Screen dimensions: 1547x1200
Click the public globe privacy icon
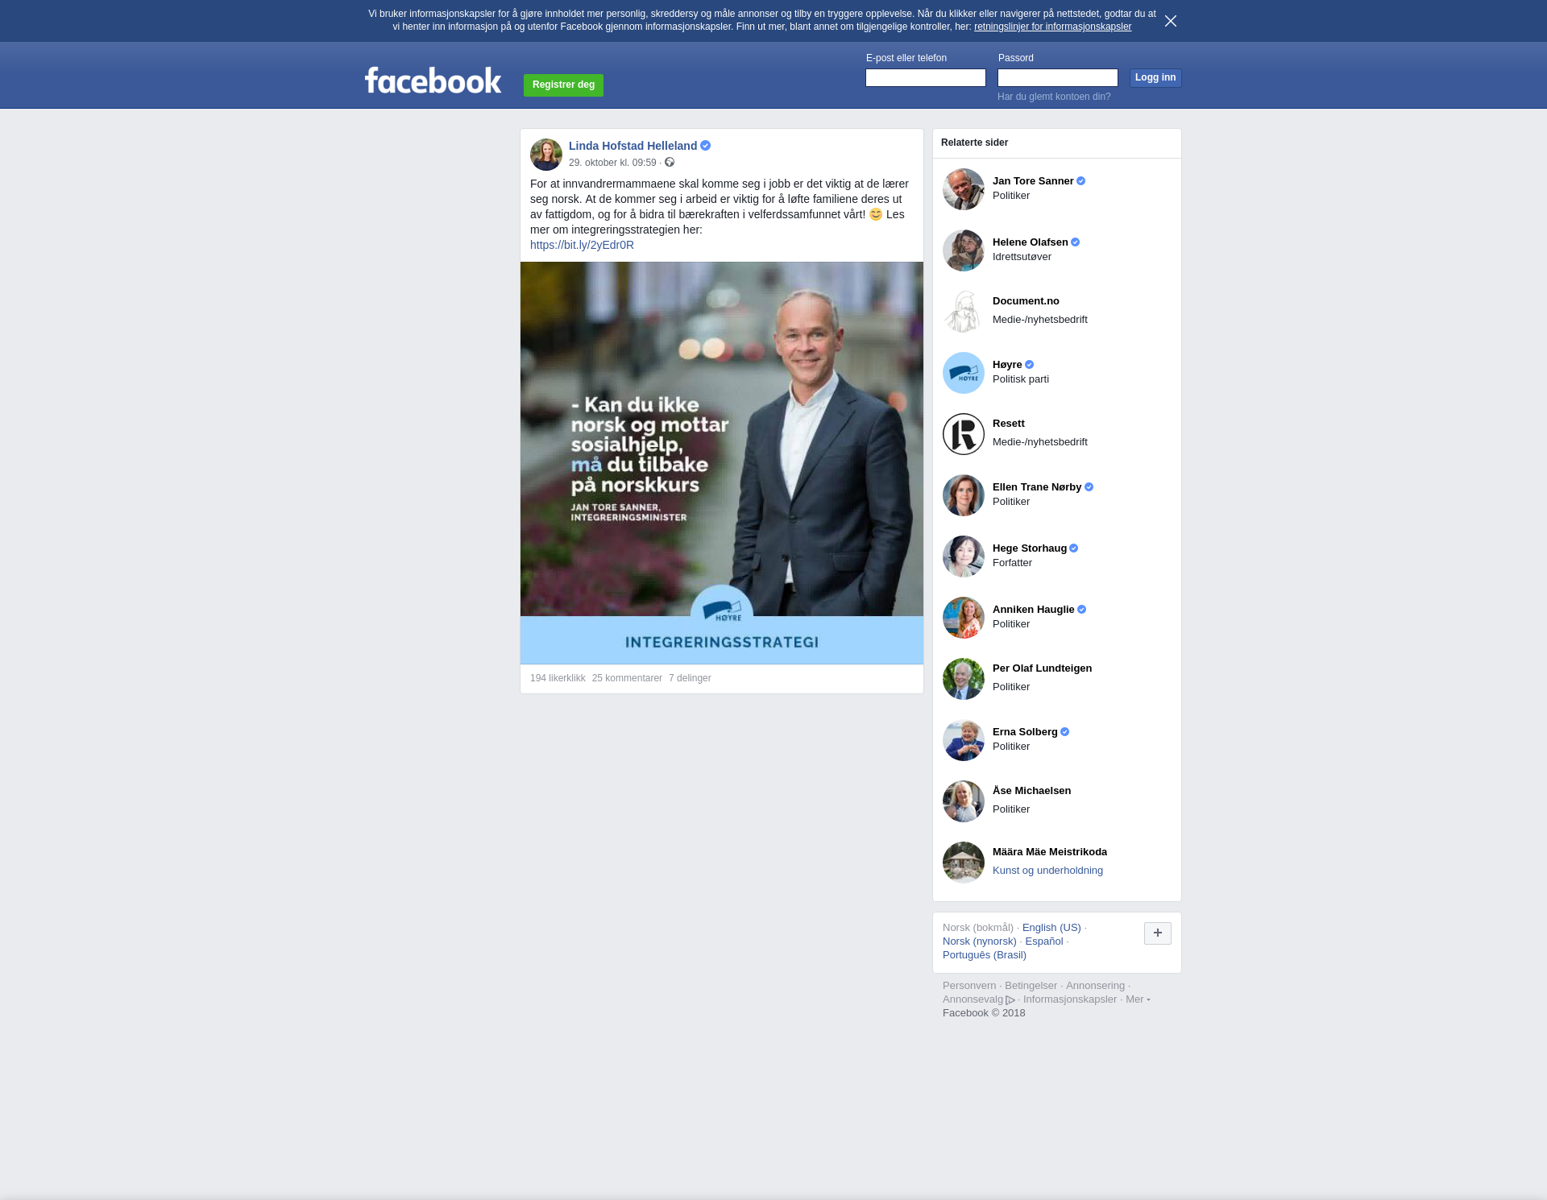pyautogui.click(x=670, y=163)
